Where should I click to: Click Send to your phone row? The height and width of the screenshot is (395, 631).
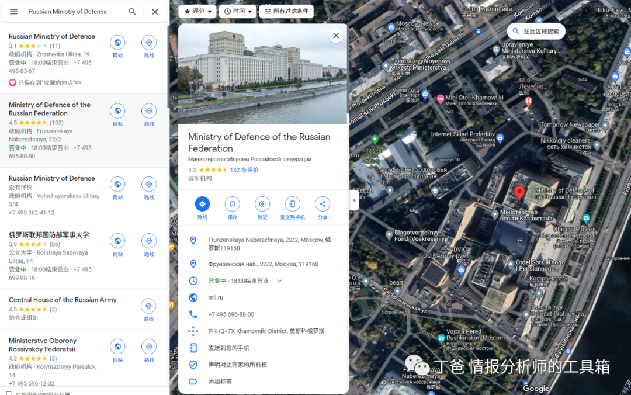(263, 348)
